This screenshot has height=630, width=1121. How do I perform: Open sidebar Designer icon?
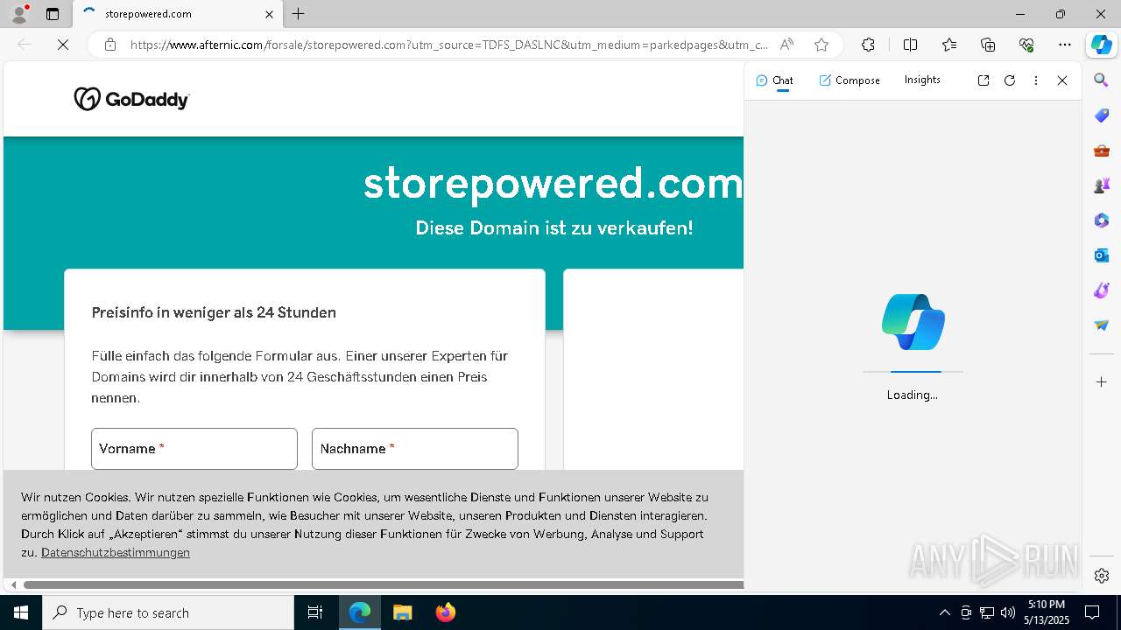(1102, 290)
